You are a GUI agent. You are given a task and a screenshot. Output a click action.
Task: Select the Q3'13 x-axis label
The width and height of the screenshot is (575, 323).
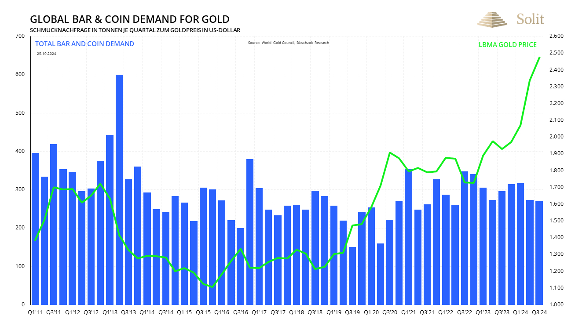(128, 312)
